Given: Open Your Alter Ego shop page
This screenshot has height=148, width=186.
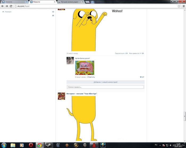Looking at the screenshot, I should click(82, 94).
